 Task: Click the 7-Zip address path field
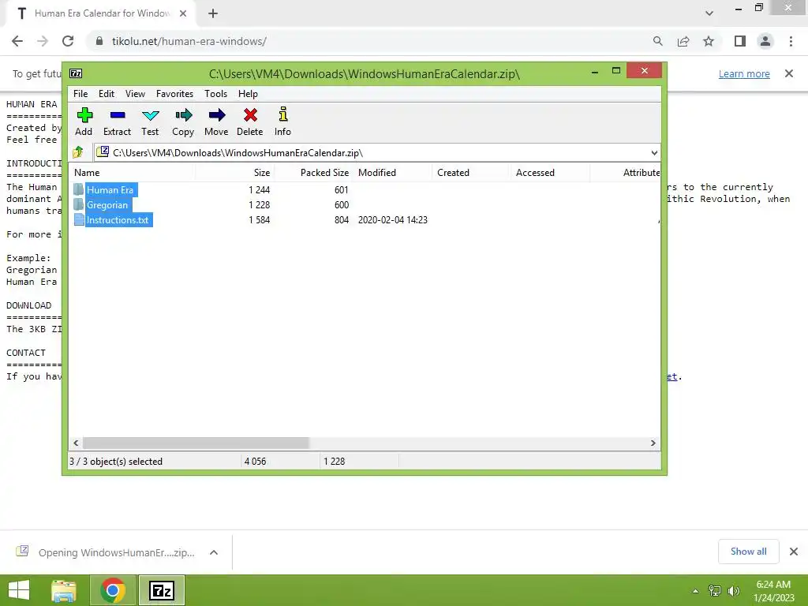377,152
